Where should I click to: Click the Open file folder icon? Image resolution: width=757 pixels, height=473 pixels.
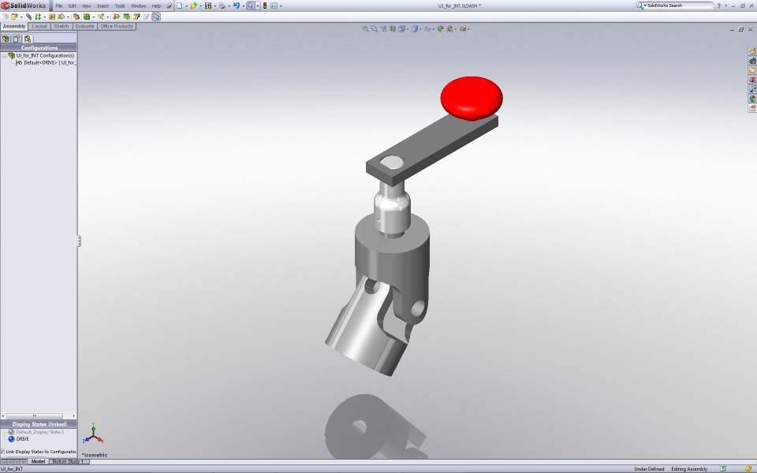pos(194,6)
